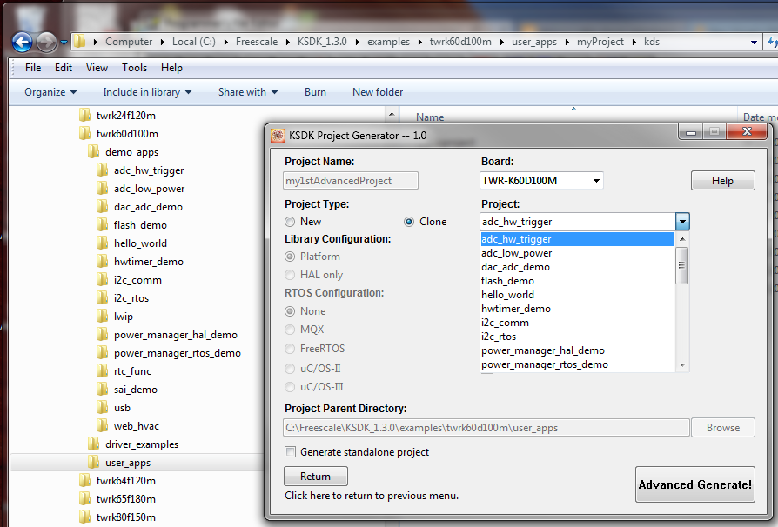The width and height of the screenshot is (778, 527).
Task: Click the hello_world folder icon in tree
Action: click(102, 243)
